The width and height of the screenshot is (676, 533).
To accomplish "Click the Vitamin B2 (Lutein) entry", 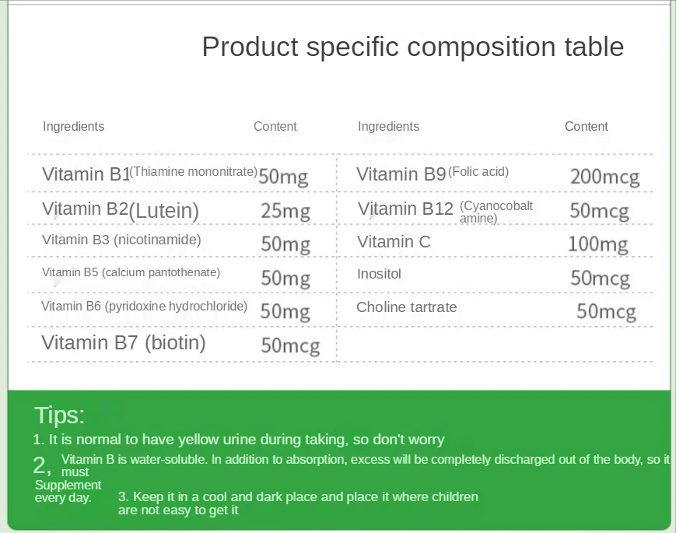I will pyautogui.click(x=121, y=209).
